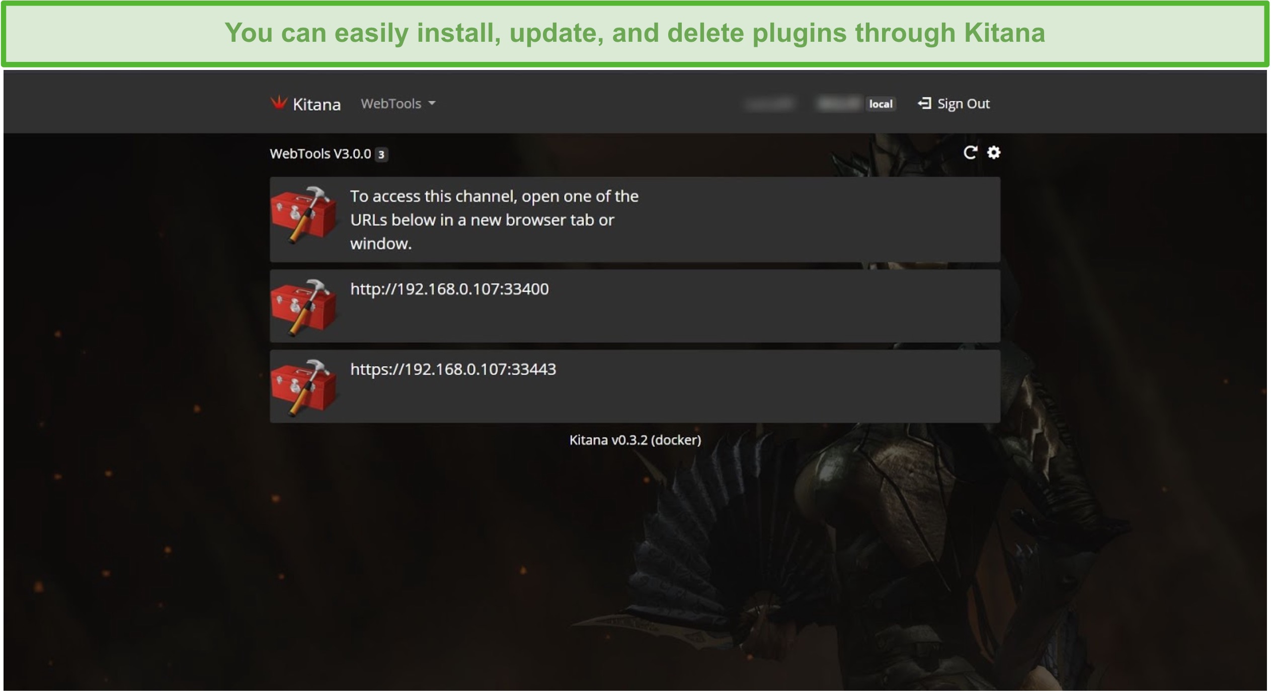Click the Sign Out link
Viewport: 1271px width, 691px height.
pyautogui.click(x=954, y=104)
